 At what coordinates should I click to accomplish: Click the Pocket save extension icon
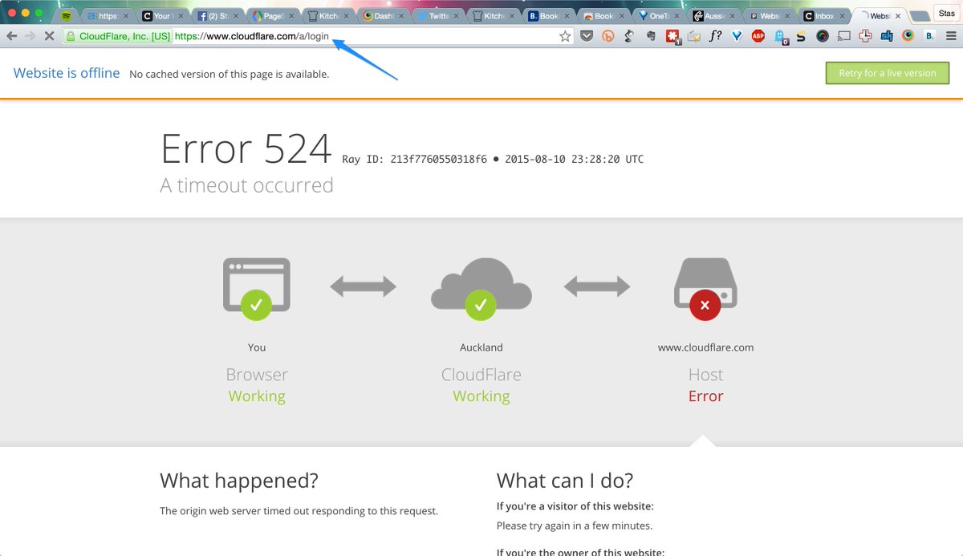587,35
